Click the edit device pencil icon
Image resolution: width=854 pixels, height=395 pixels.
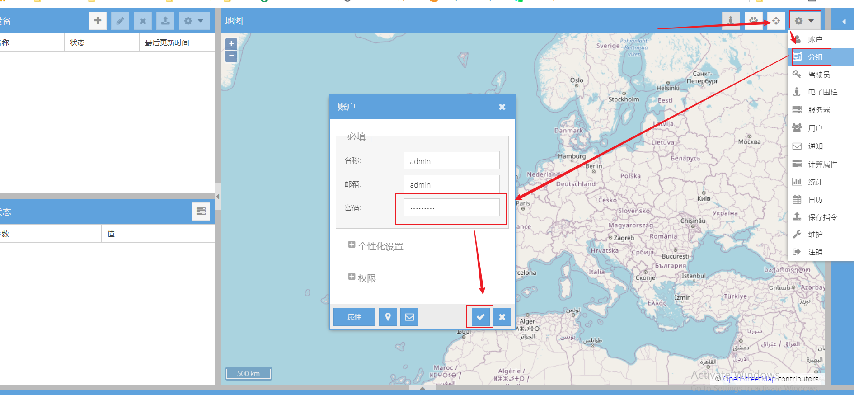[x=120, y=21]
